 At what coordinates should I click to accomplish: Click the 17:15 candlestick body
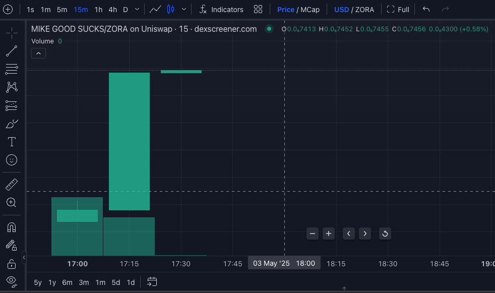[129, 141]
